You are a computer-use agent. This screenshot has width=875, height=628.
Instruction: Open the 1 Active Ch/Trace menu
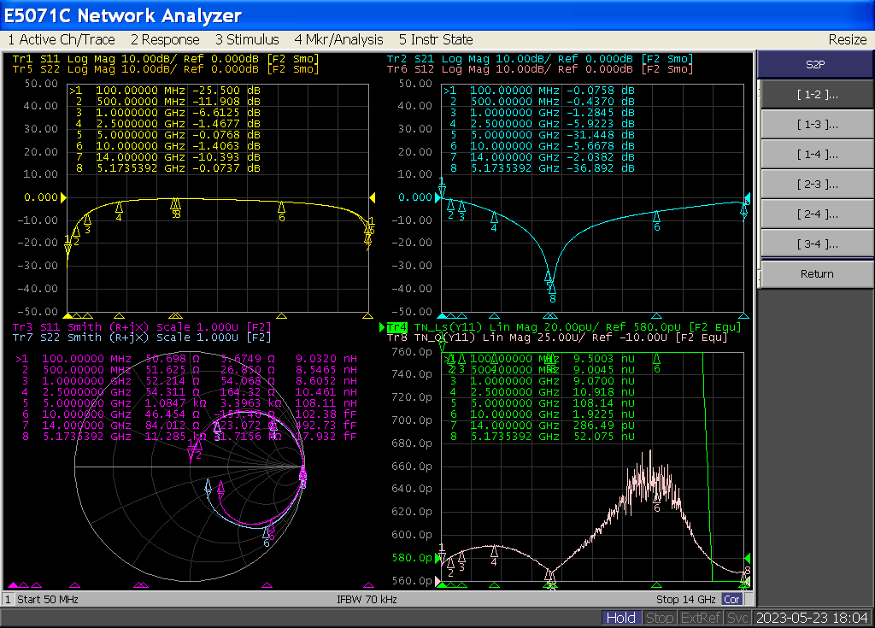[x=62, y=39]
